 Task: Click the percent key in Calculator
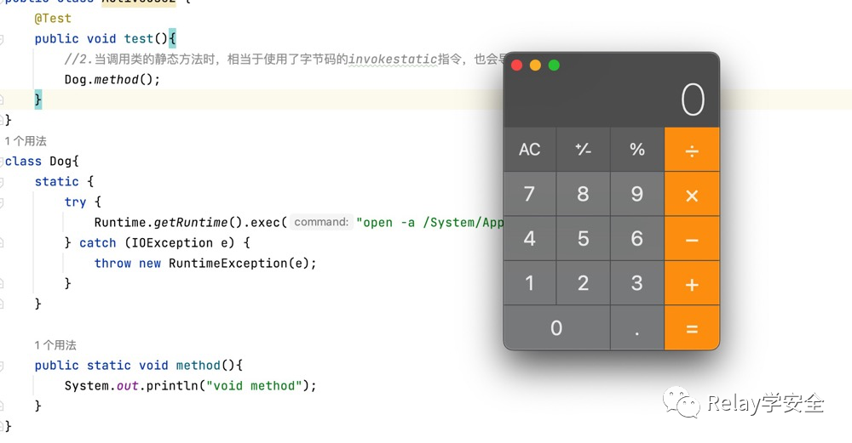point(636,150)
